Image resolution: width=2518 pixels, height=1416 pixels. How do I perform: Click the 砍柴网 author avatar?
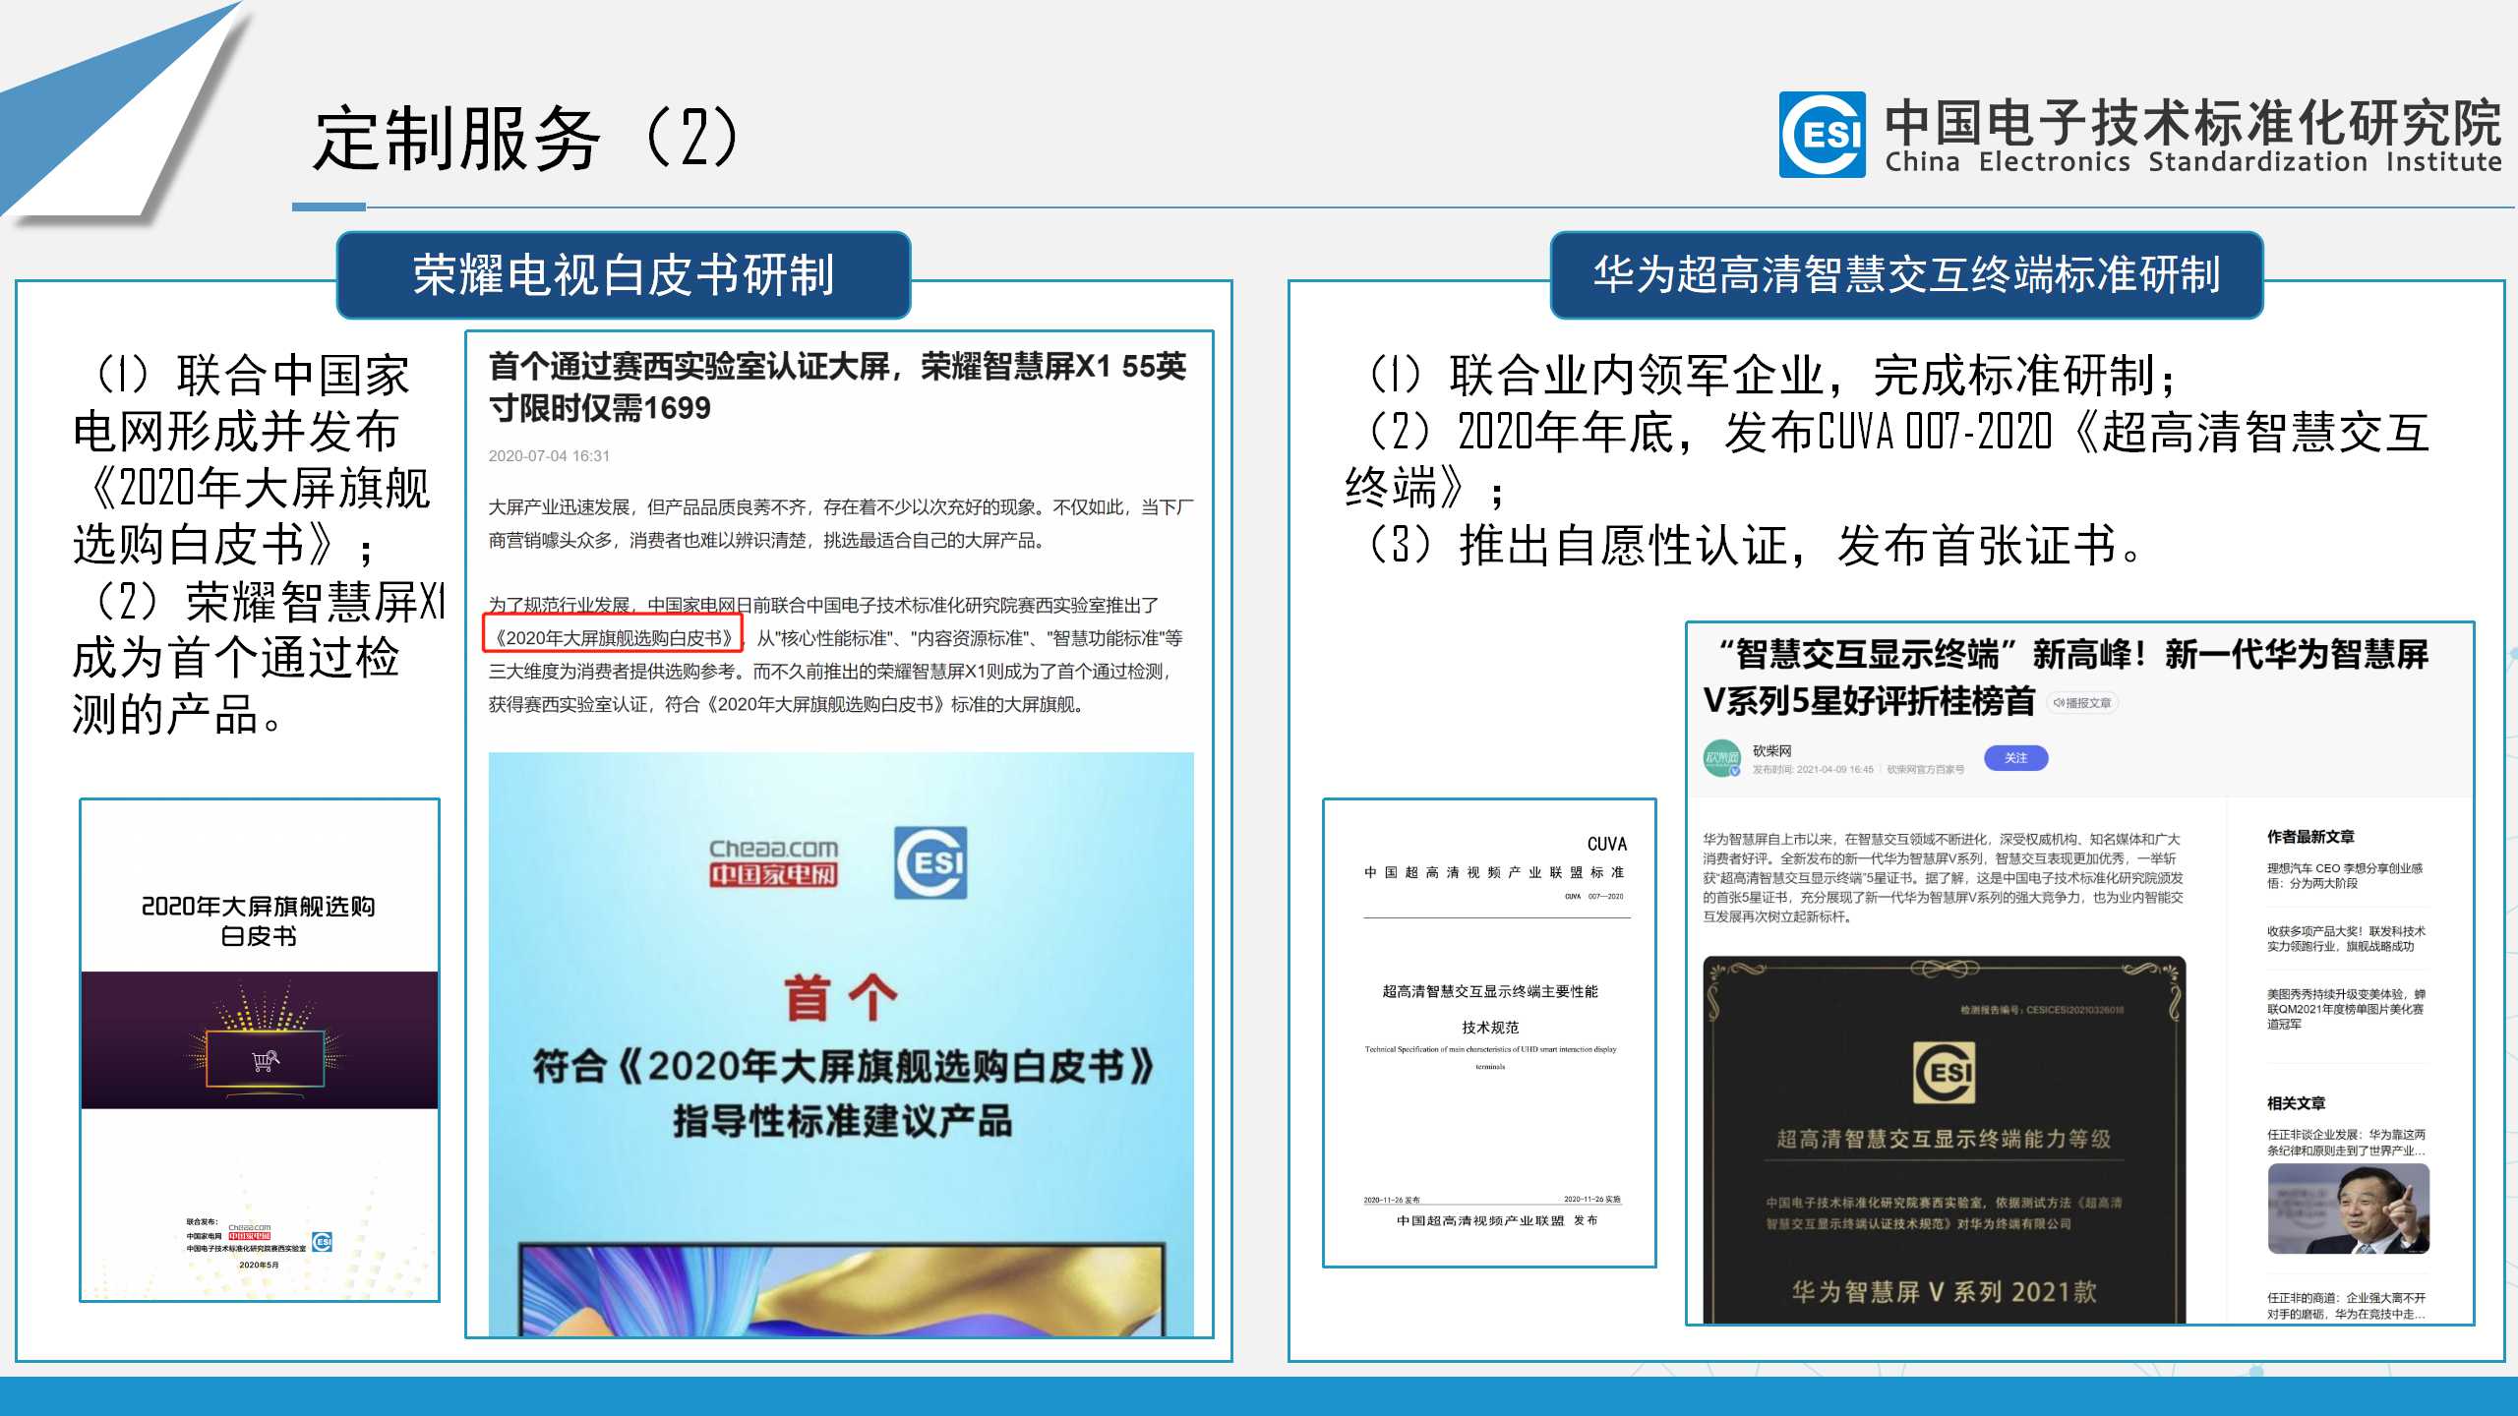pos(1721,758)
